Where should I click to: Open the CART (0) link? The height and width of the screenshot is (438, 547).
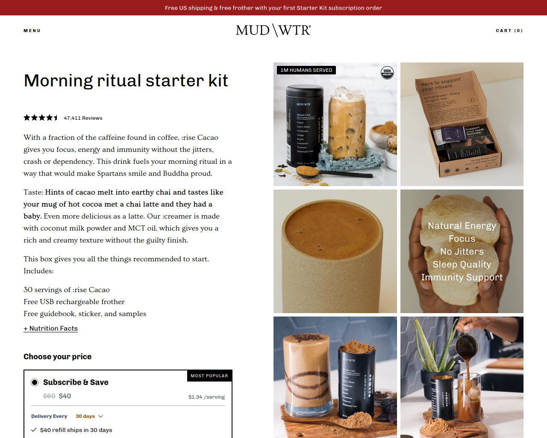tap(509, 31)
